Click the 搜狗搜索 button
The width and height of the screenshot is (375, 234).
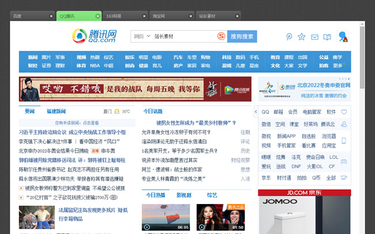coord(241,36)
